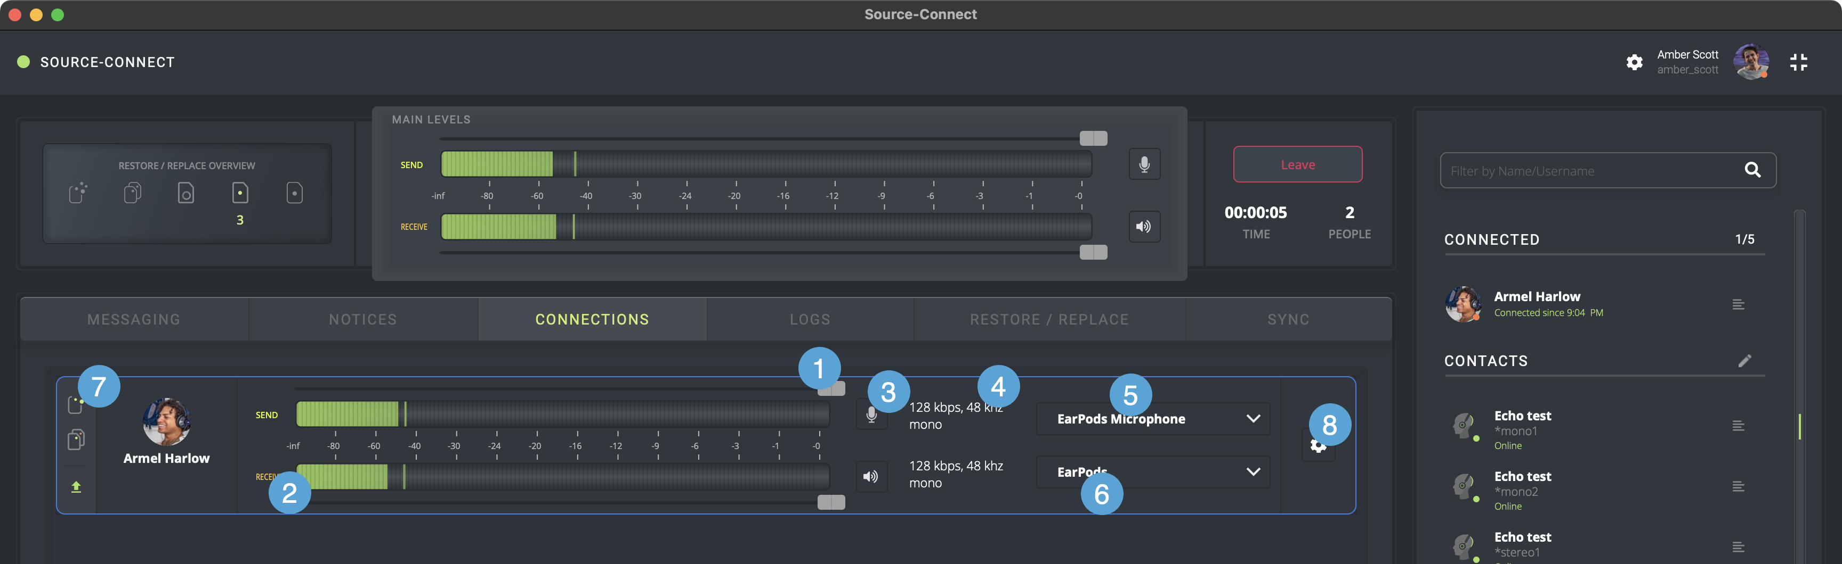This screenshot has width=1842, height=564.
Task: Click the pencil icon to edit Contacts
Action: (1745, 361)
